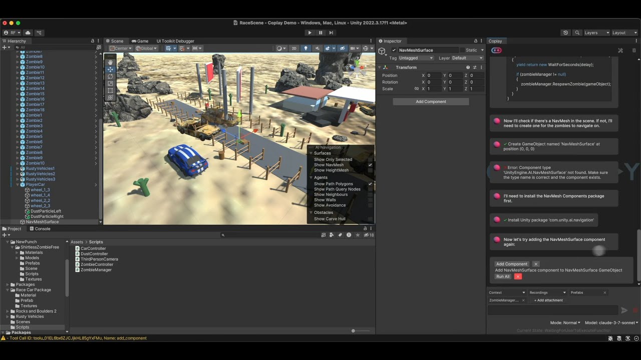The height and width of the screenshot is (360, 641).
Task: Open the cloud services icon
Action: tap(28, 32)
